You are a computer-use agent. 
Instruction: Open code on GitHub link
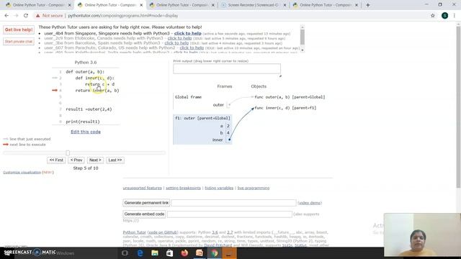click(x=163, y=232)
